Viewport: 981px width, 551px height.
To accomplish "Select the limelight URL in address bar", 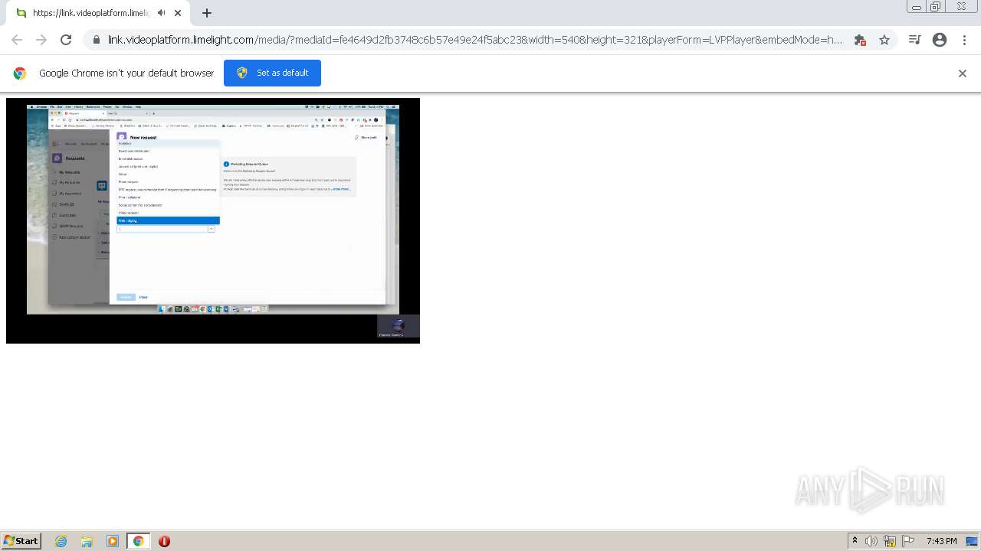I will tap(474, 40).
